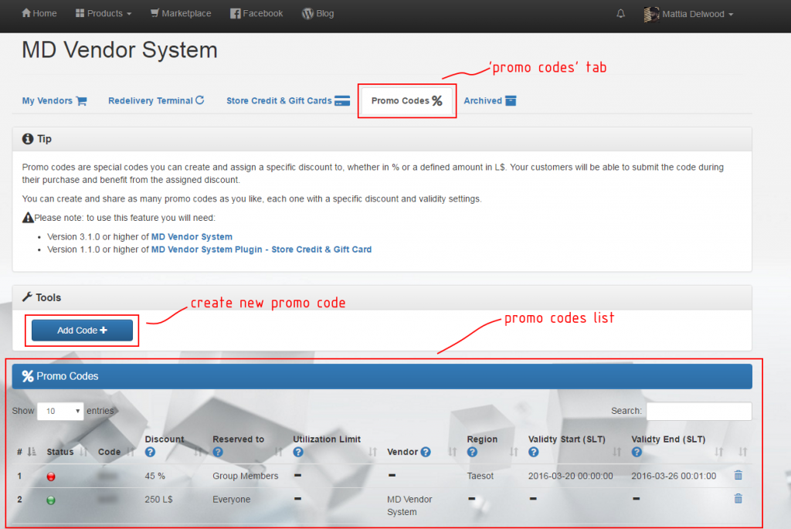Switch to Store Credit & Gift Cards tab
Viewport: 791px width, 529px height.
pos(288,101)
